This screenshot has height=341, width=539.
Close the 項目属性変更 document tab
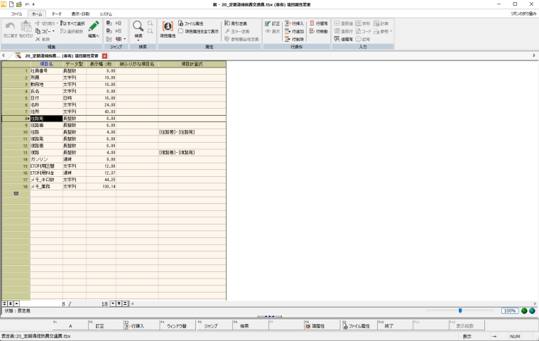tap(105, 55)
